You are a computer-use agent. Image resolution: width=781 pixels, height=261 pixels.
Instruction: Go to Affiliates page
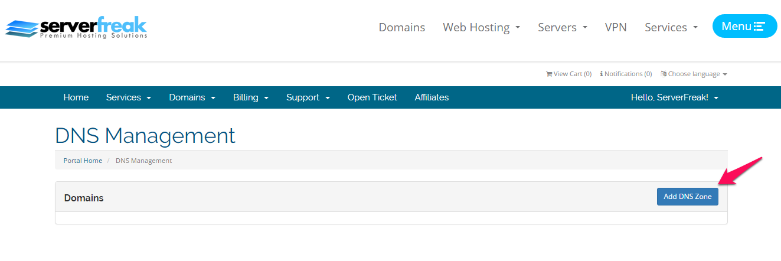tap(432, 97)
